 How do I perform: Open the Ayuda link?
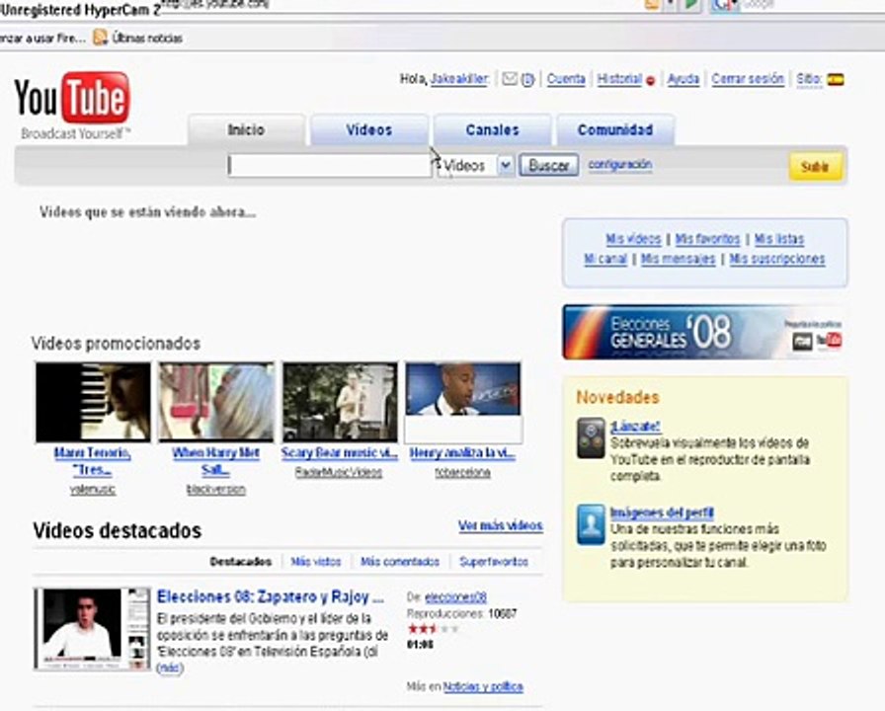point(683,79)
